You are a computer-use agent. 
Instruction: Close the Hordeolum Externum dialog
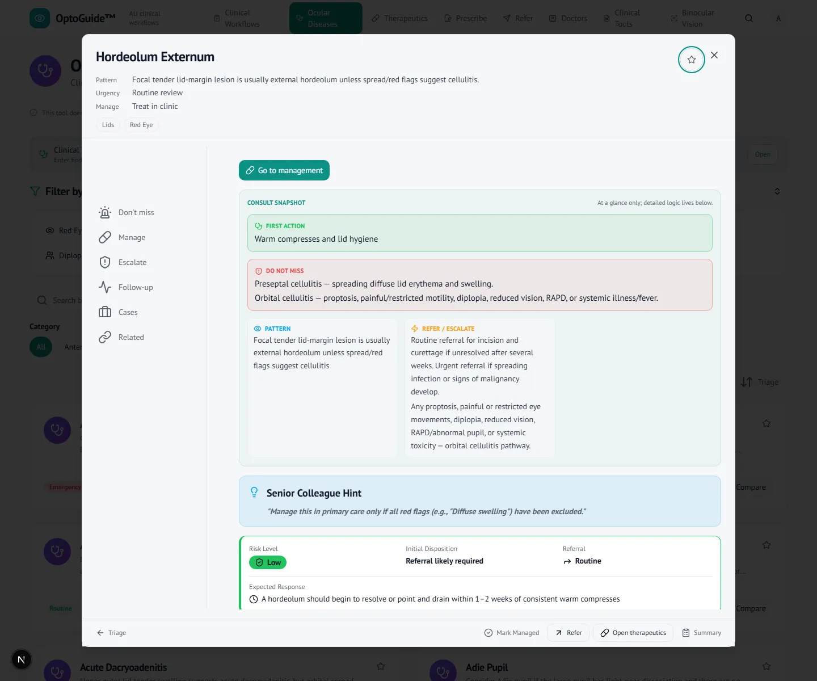pyautogui.click(x=714, y=55)
